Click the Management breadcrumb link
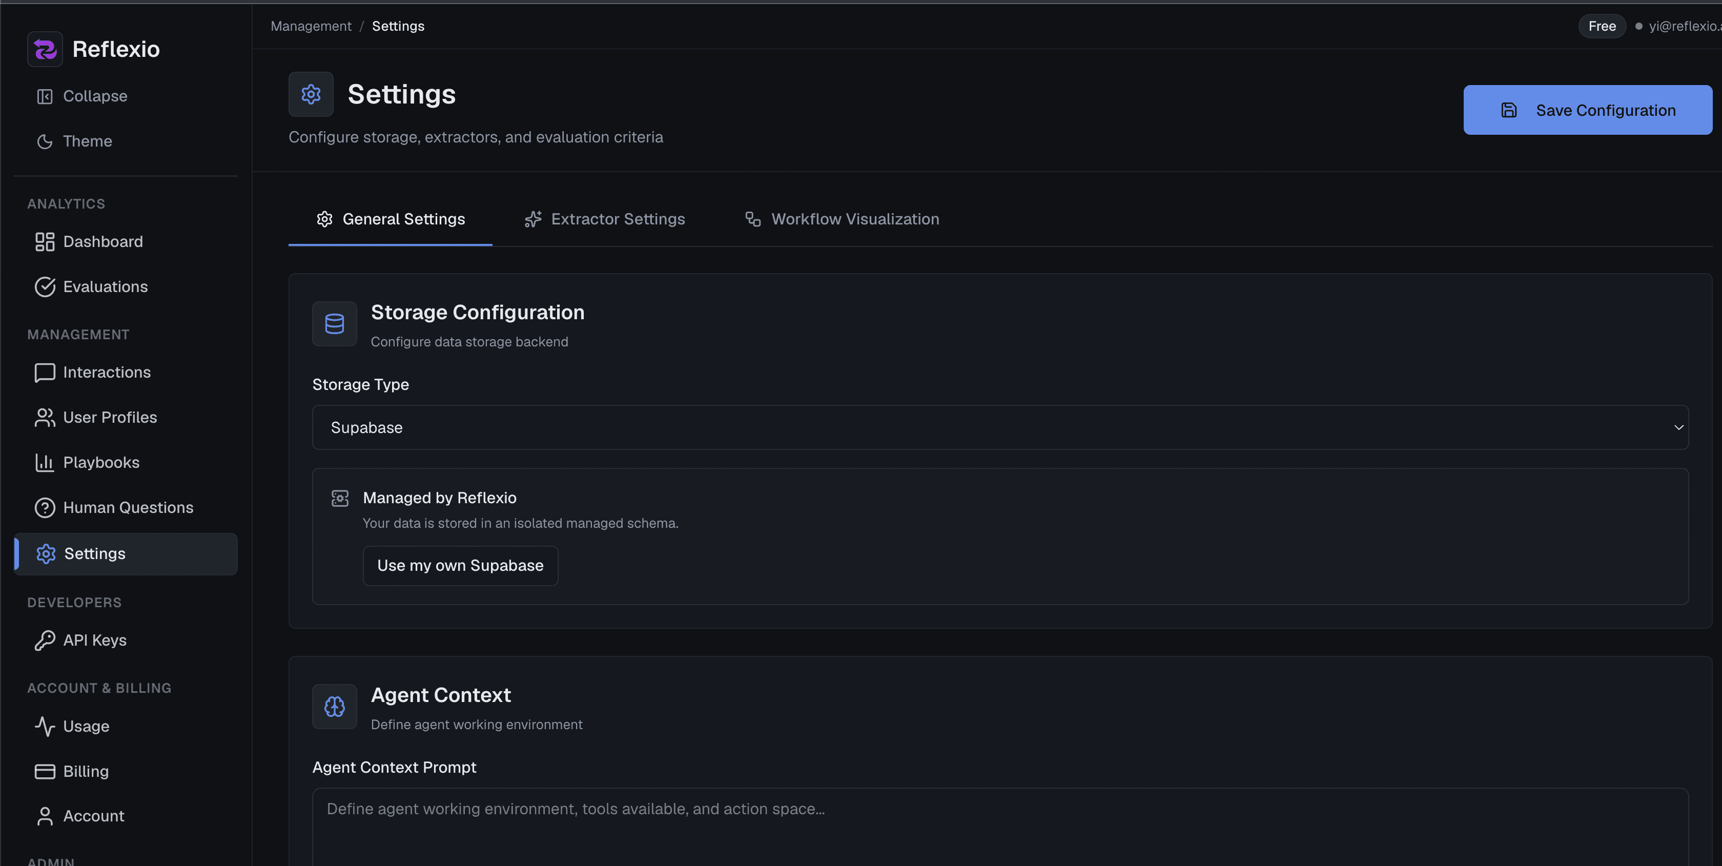1722x866 pixels. pos(311,26)
